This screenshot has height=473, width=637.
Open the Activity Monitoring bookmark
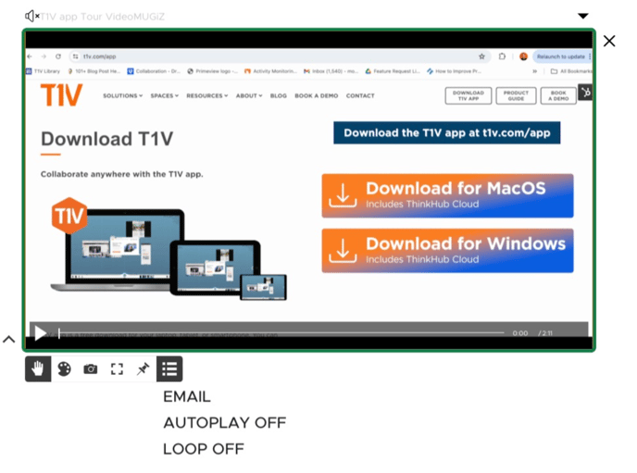pyautogui.click(x=270, y=71)
